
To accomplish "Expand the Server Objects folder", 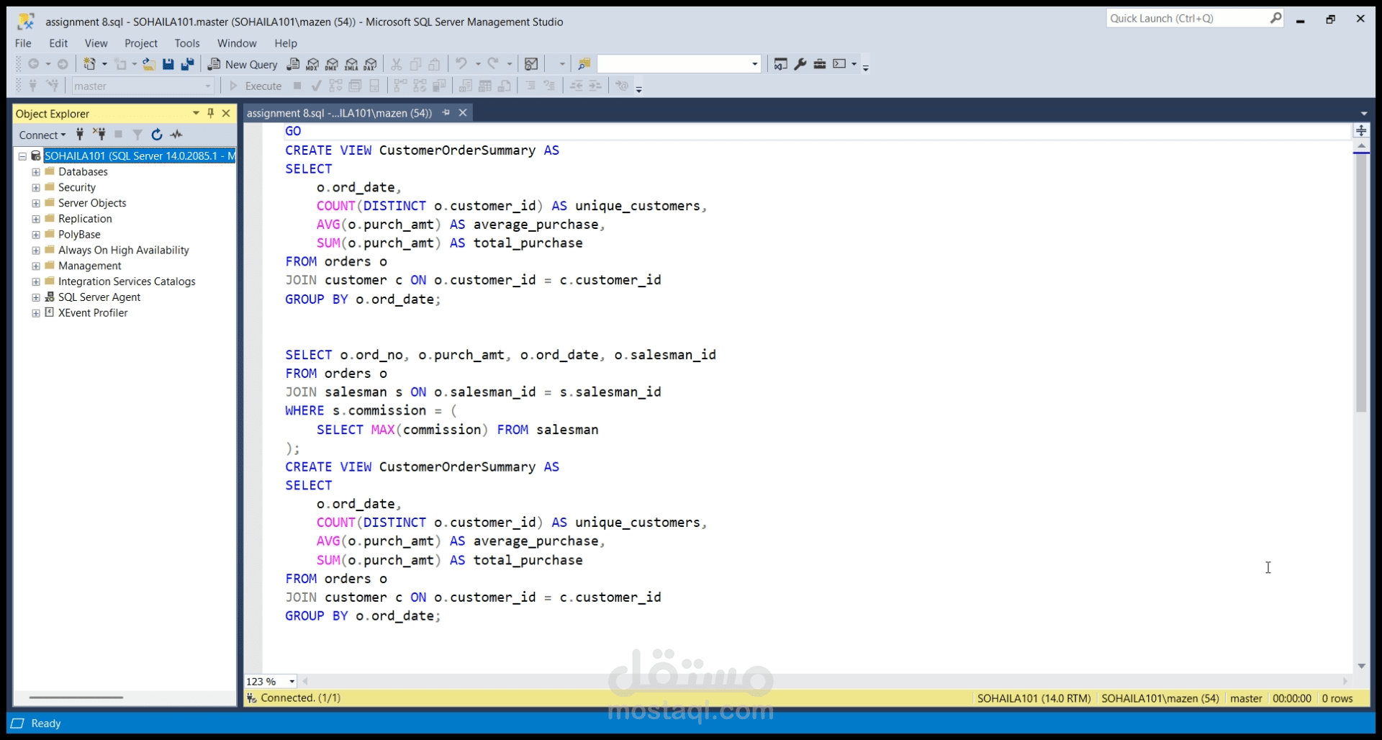I will point(36,204).
